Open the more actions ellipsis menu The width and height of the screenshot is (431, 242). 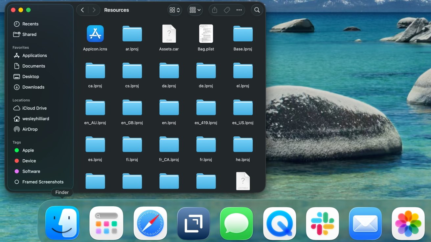click(239, 10)
